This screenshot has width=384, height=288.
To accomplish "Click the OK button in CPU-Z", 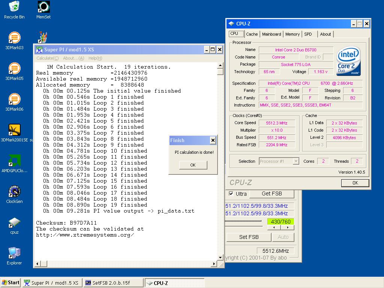I will click(x=355, y=183).
